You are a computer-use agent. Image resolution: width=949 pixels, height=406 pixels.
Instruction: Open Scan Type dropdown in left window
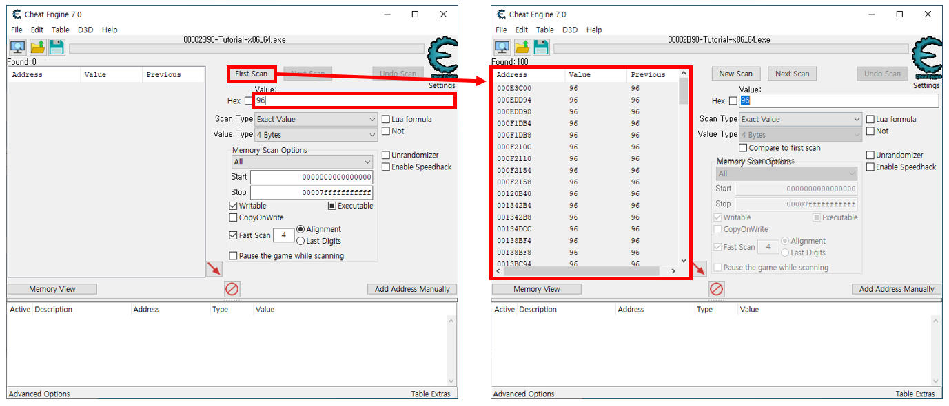coord(316,119)
